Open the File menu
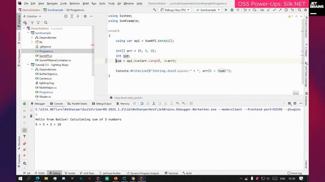325x182 pixels. (x=26, y=4)
